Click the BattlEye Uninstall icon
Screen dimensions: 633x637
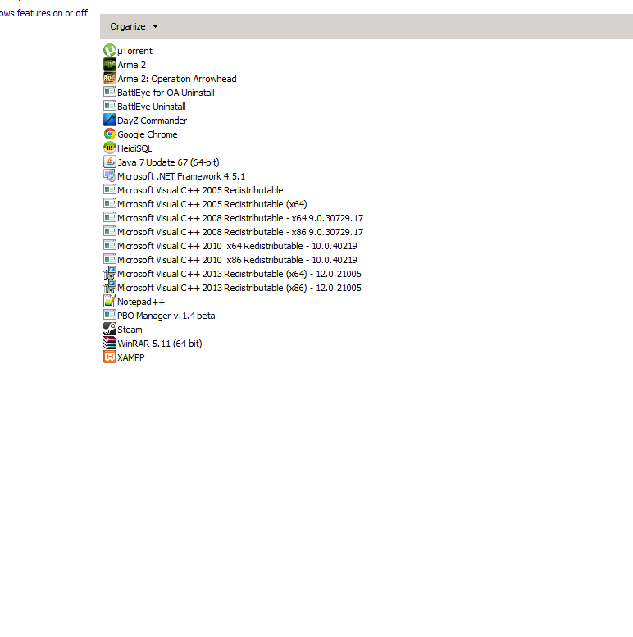tap(110, 106)
